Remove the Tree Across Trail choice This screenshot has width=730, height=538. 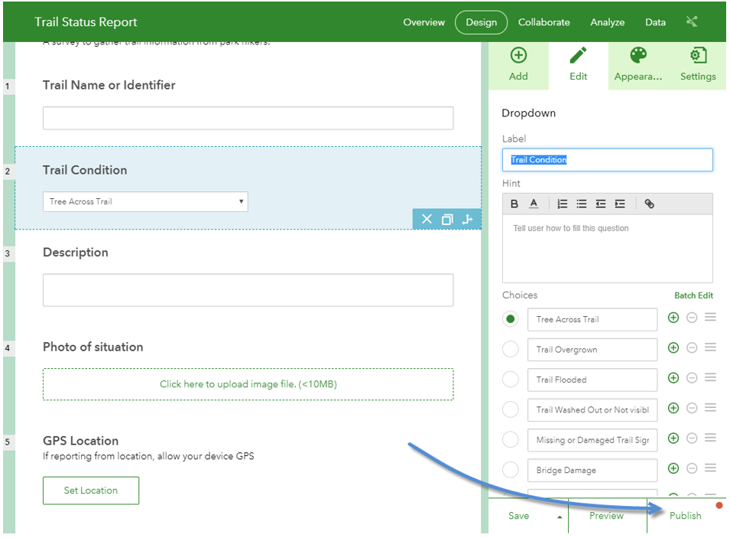[x=692, y=318]
